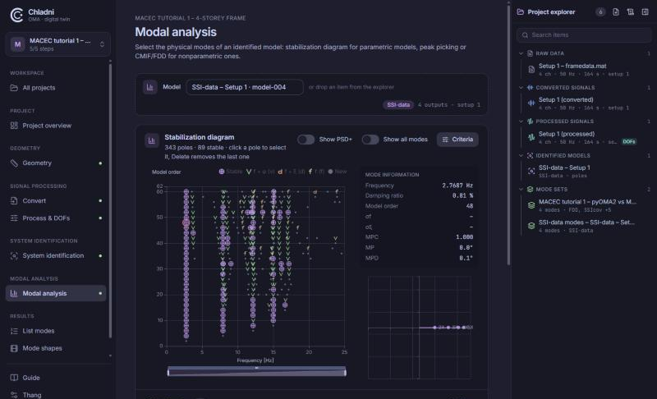Click the frequency range slider track
This screenshot has width=657, height=399.
pos(257,372)
